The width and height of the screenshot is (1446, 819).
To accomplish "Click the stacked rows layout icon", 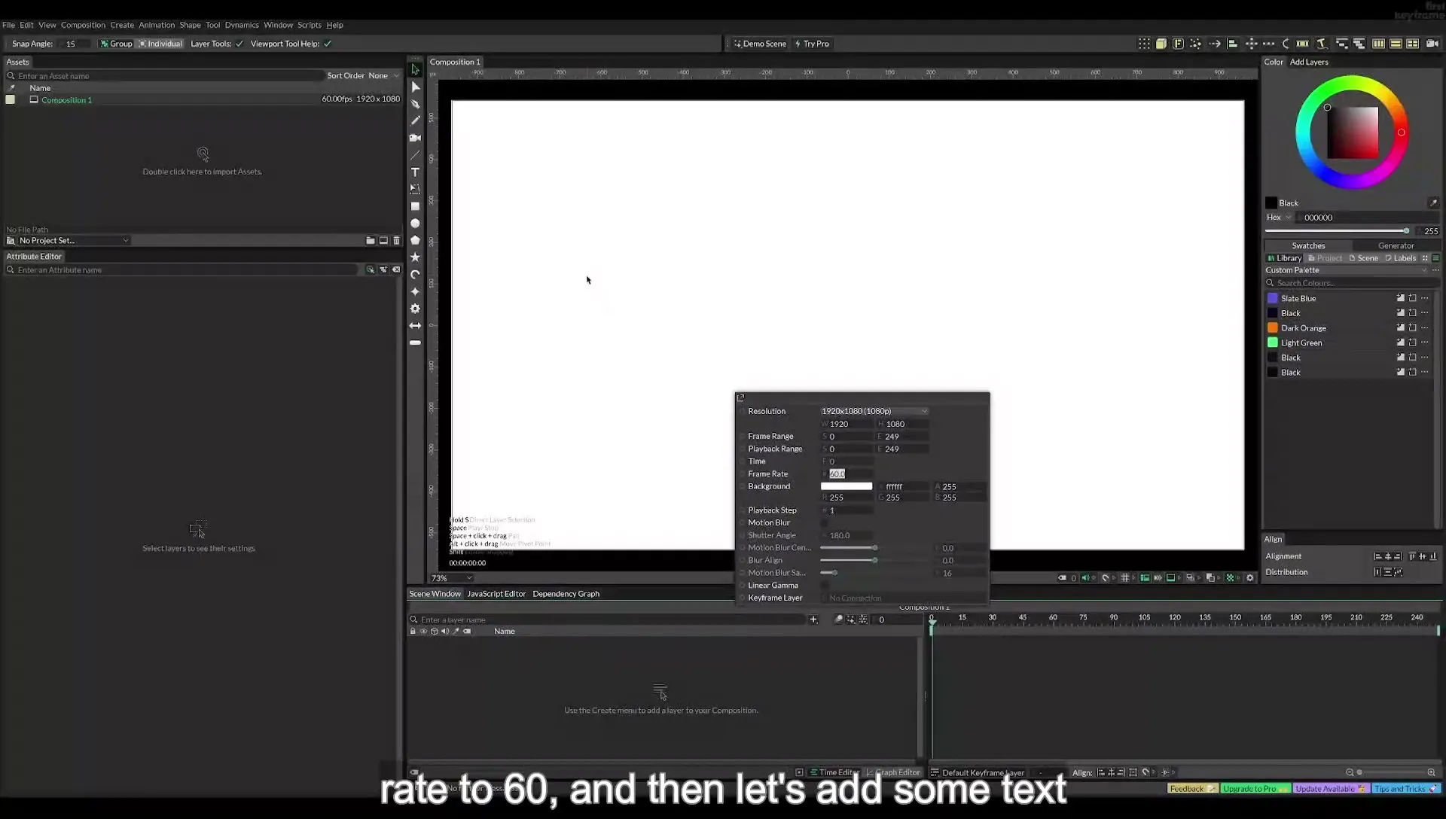I will point(1396,44).
